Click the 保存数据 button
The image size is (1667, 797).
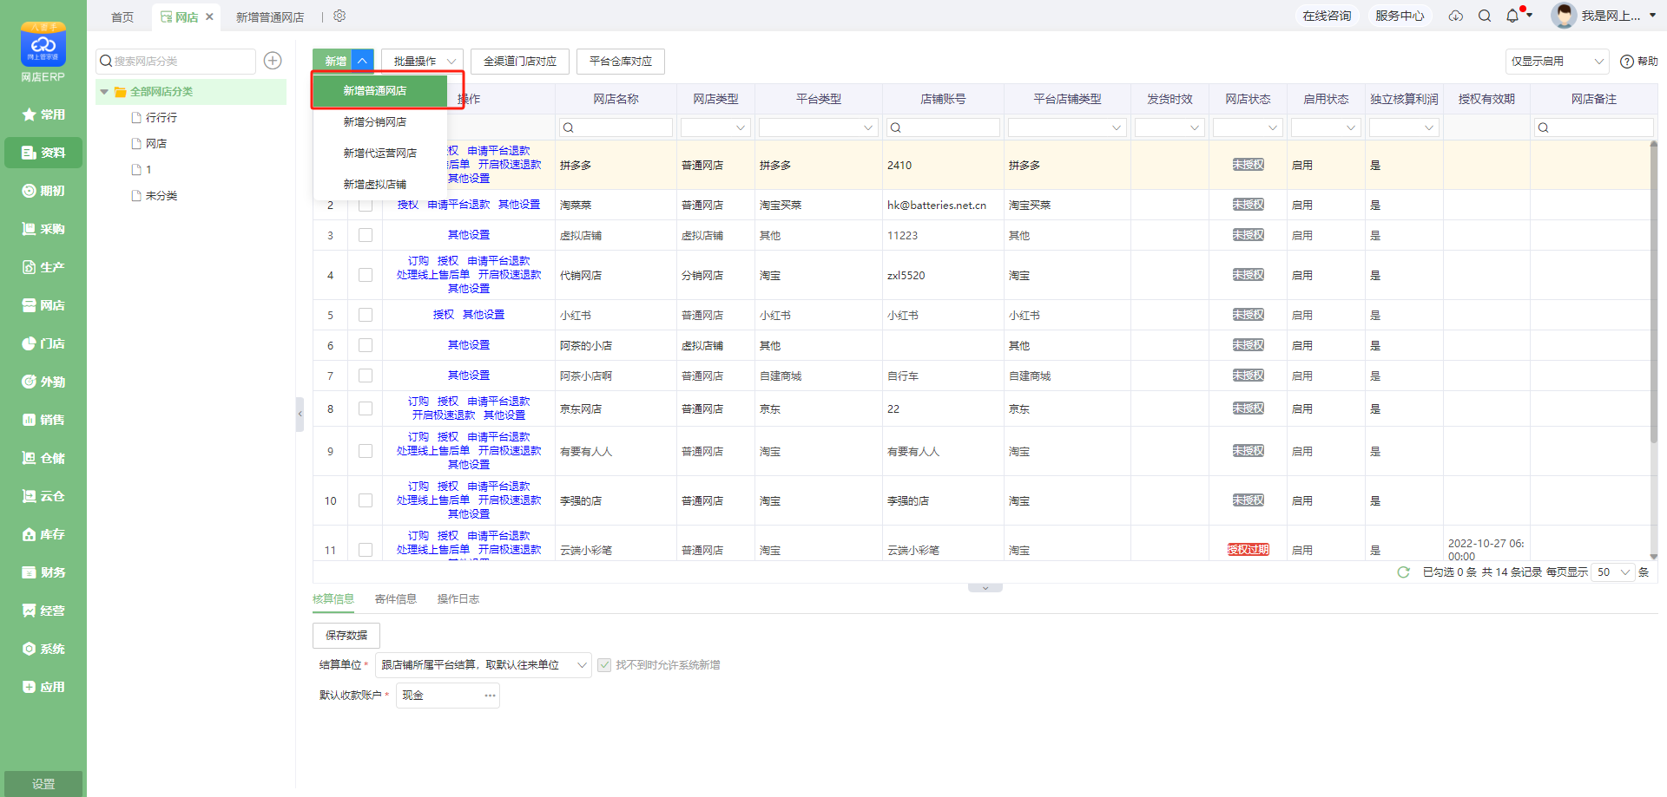[346, 636]
